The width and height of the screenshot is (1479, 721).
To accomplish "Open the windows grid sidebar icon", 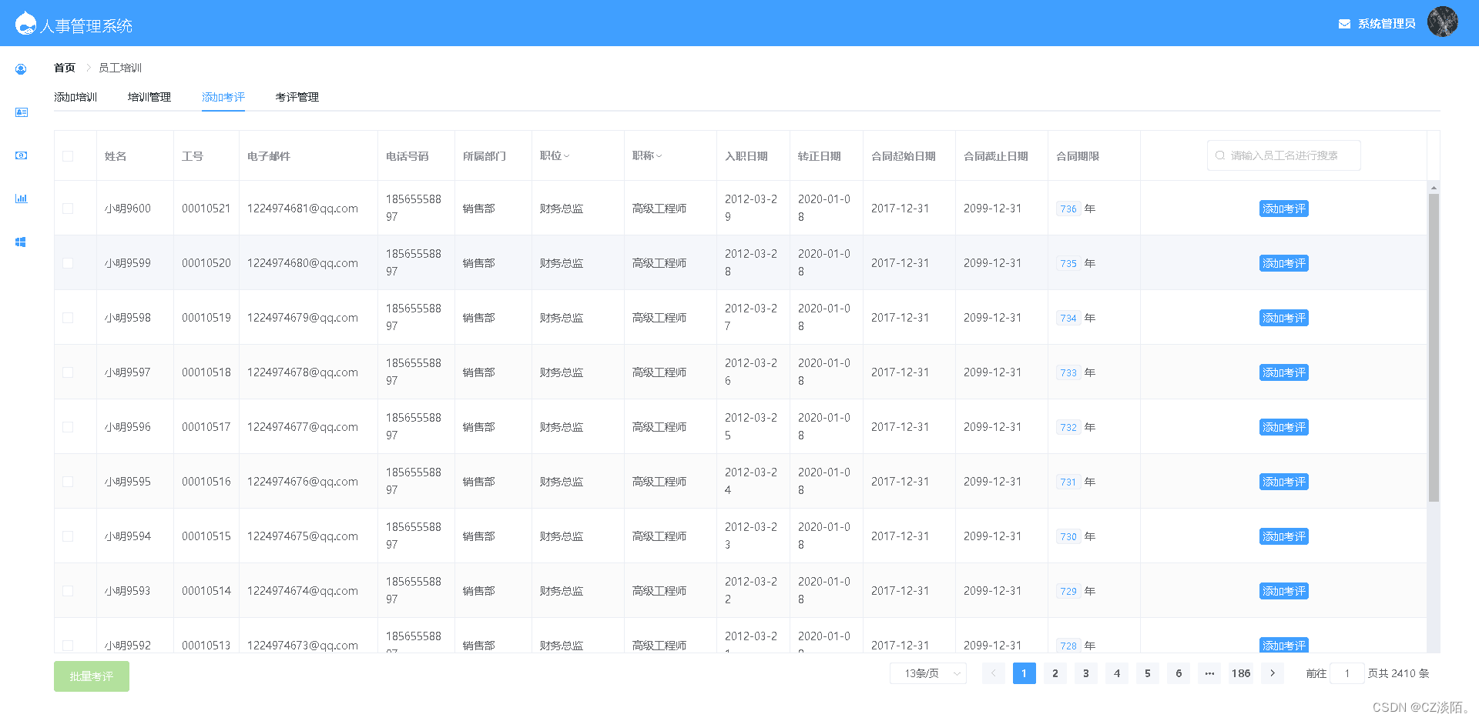I will point(21,242).
